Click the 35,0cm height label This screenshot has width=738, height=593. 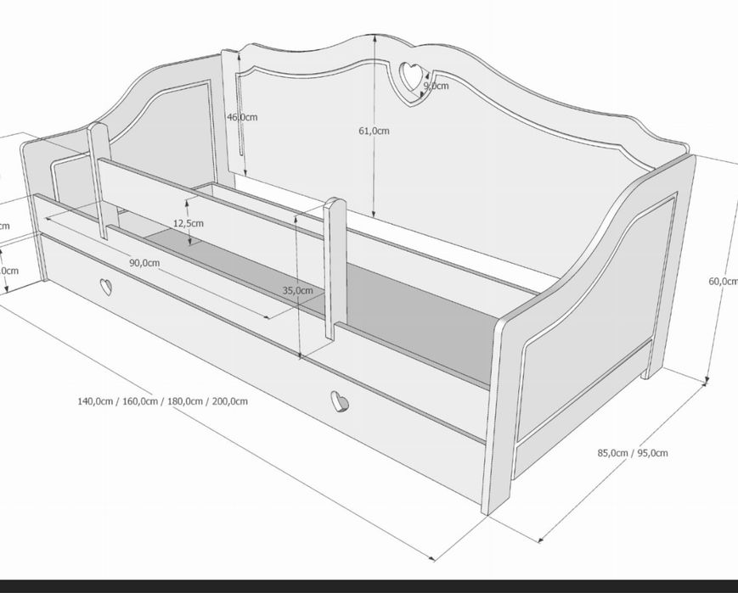297,290
